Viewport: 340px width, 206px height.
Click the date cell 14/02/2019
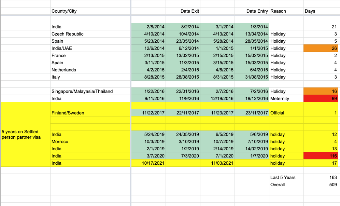pos(252,149)
